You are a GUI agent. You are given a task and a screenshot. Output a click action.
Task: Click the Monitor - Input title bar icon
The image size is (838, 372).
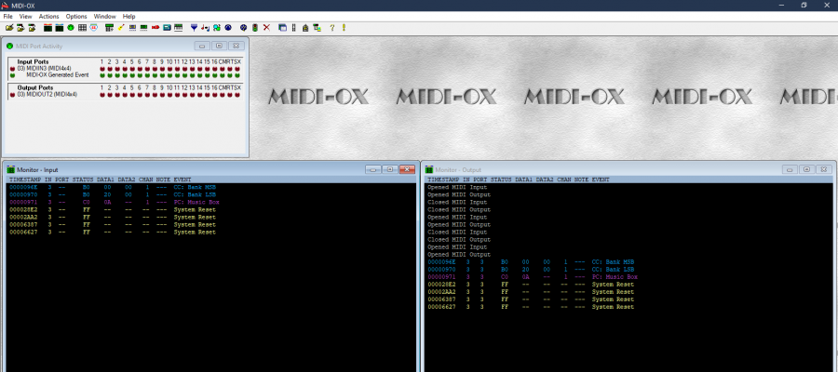[x=10, y=169]
